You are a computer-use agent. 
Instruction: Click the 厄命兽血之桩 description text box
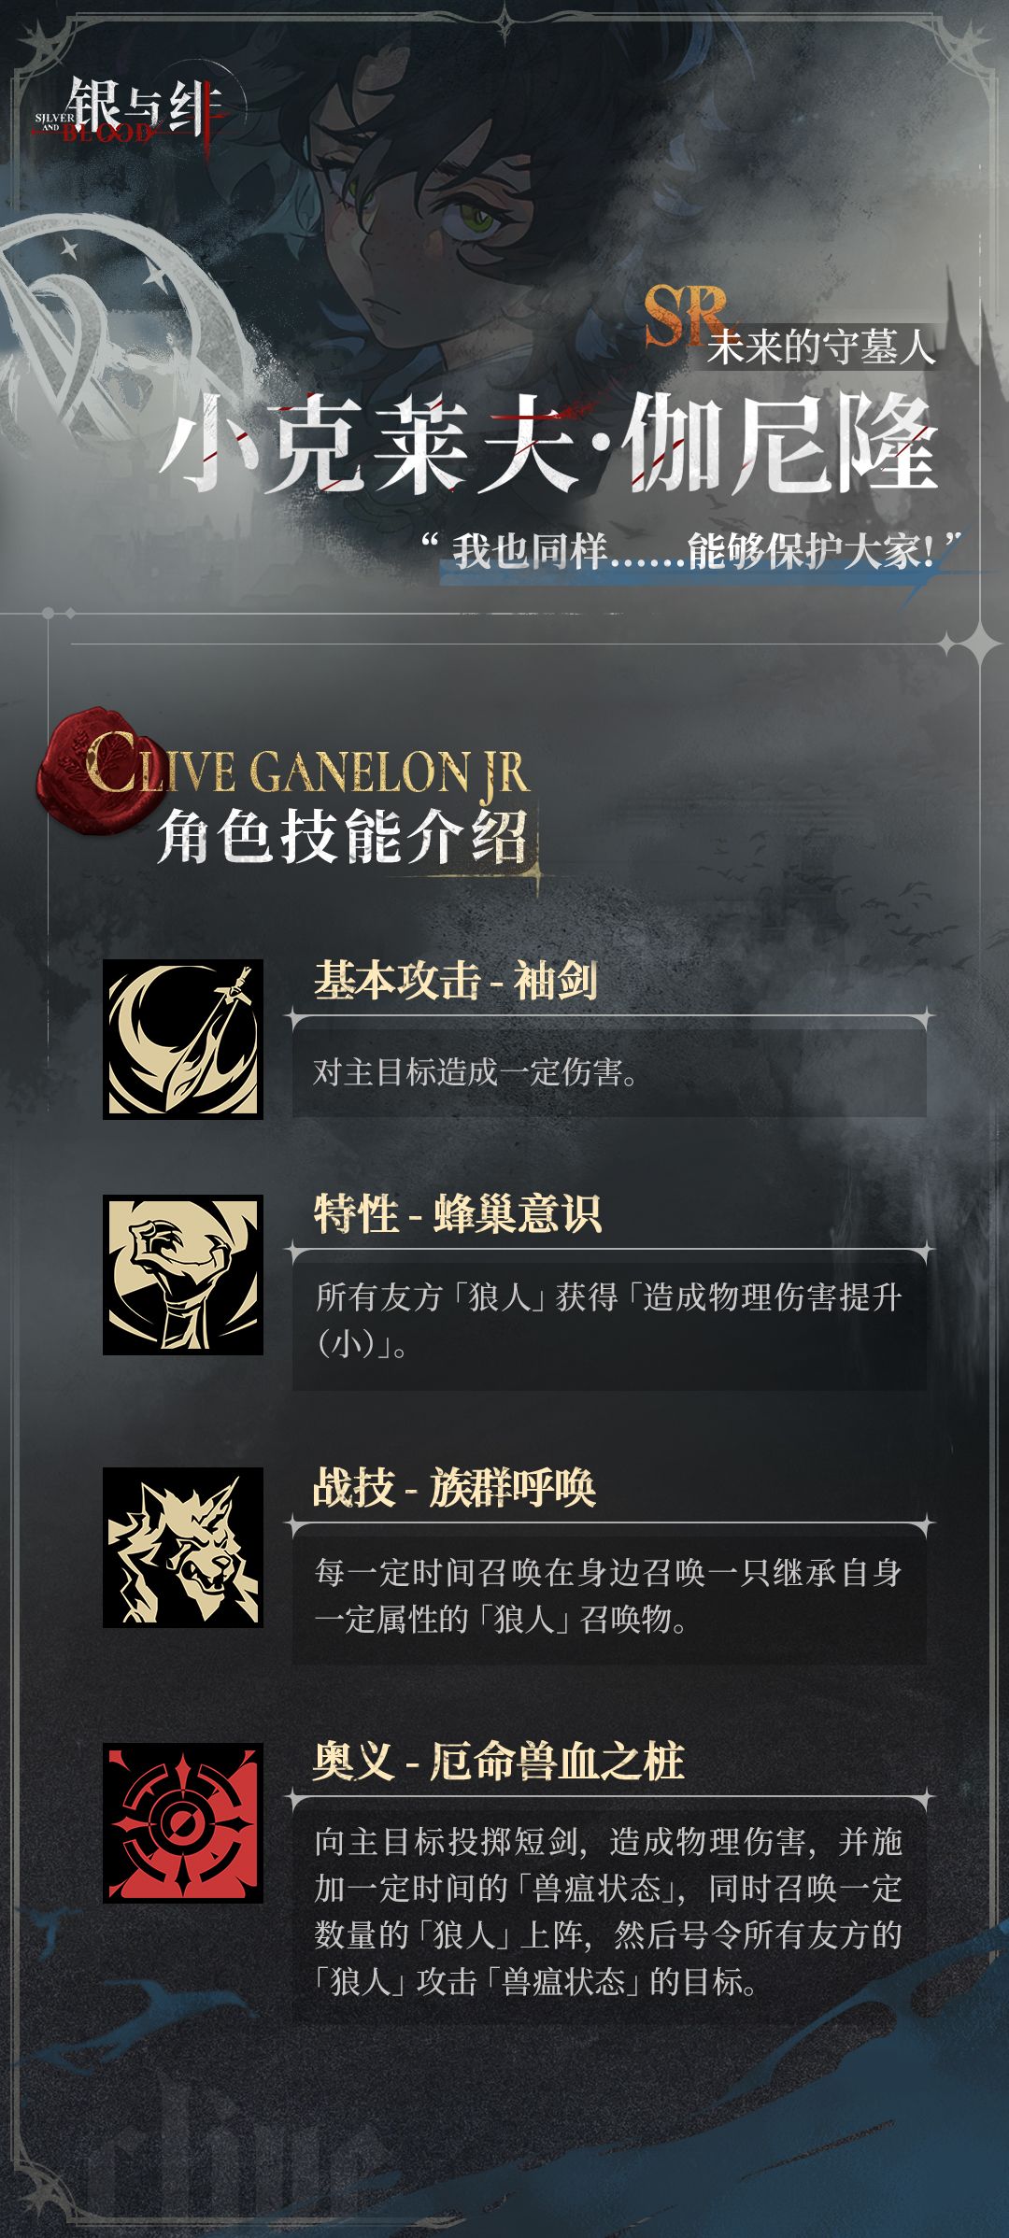(x=609, y=1913)
